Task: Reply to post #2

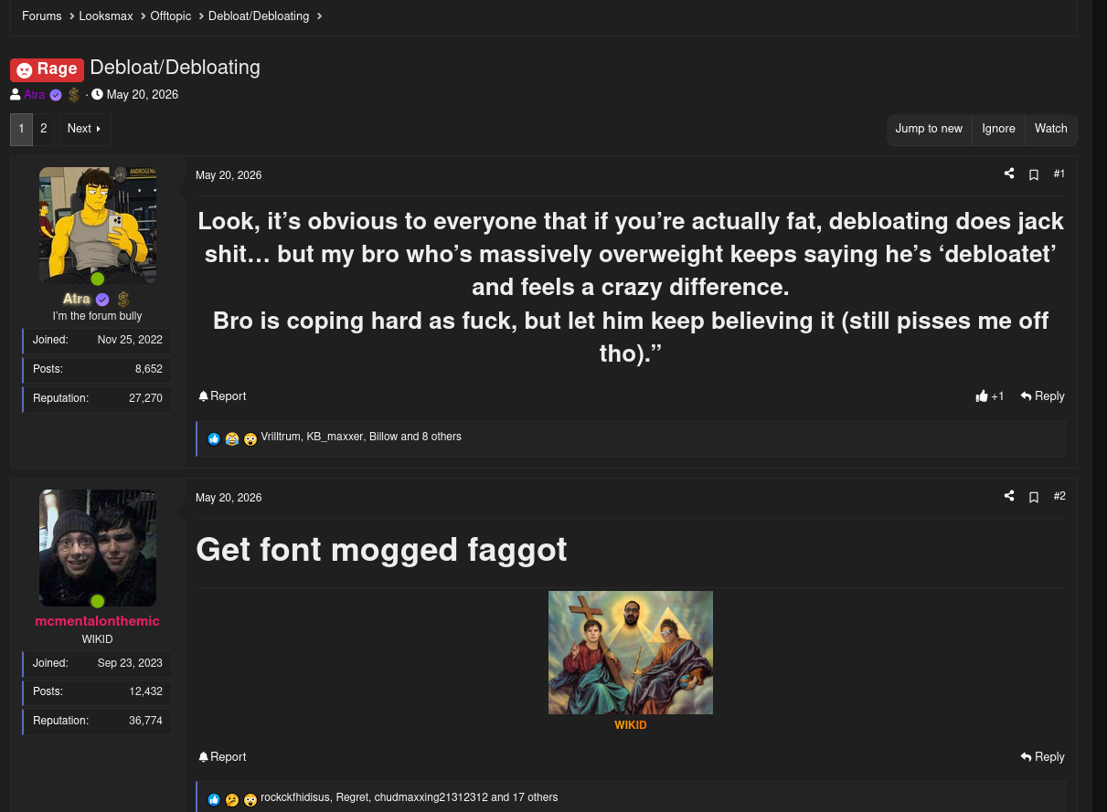Action: click(1043, 757)
